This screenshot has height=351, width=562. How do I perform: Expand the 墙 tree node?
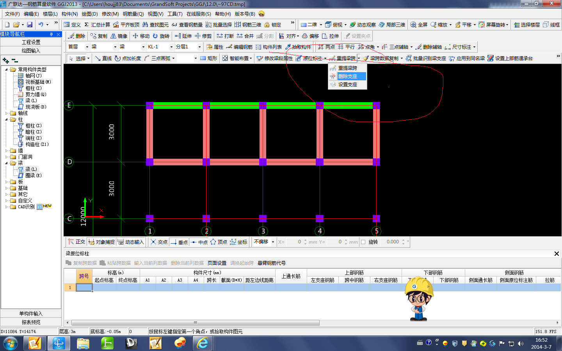[x=7, y=151]
